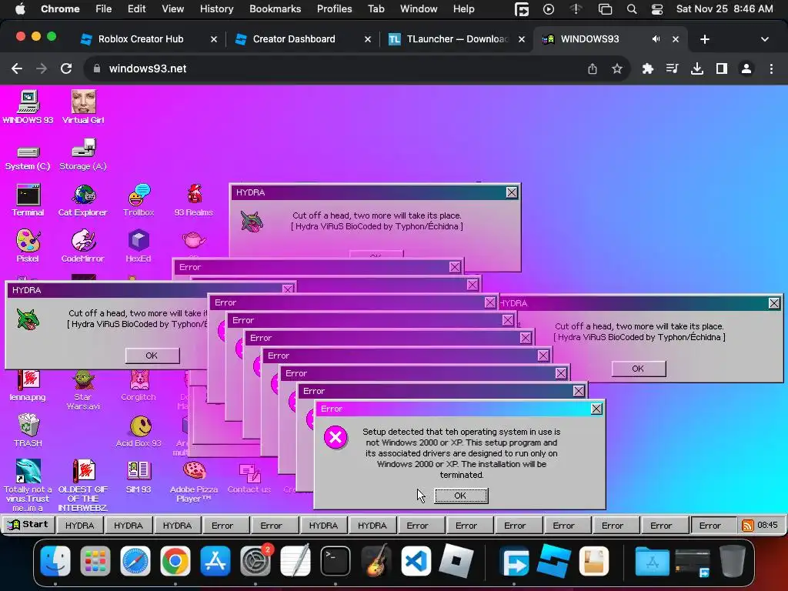Open the History menu in the menu bar
This screenshot has width=788, height=591.
click(x=216, y=8)
